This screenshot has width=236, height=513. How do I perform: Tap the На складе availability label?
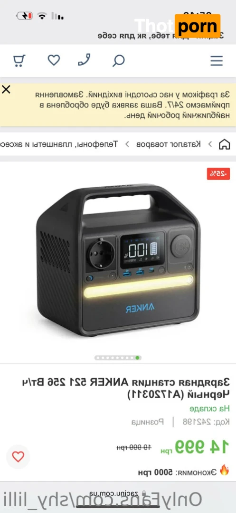(x=210, y=408)
